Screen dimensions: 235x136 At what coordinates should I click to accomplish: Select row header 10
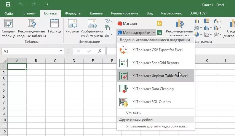pyautogui.click(x=4, y=120)
